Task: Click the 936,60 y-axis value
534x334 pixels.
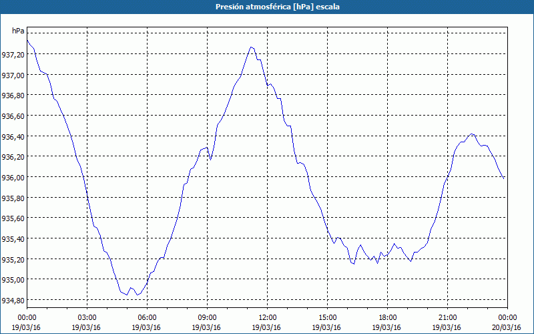Action: point(13,116)
